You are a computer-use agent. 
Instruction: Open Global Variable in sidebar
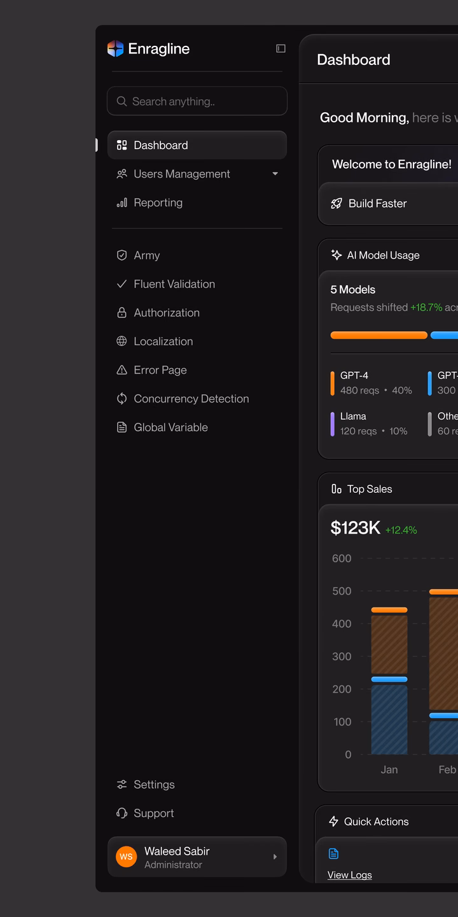[197, 427]
